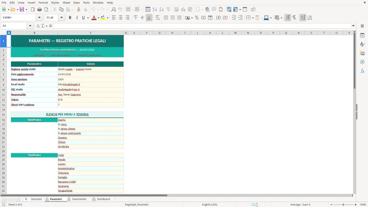Screen dimensions: 368x207
Task: Click row header 16
Action: tap(3, 120)
